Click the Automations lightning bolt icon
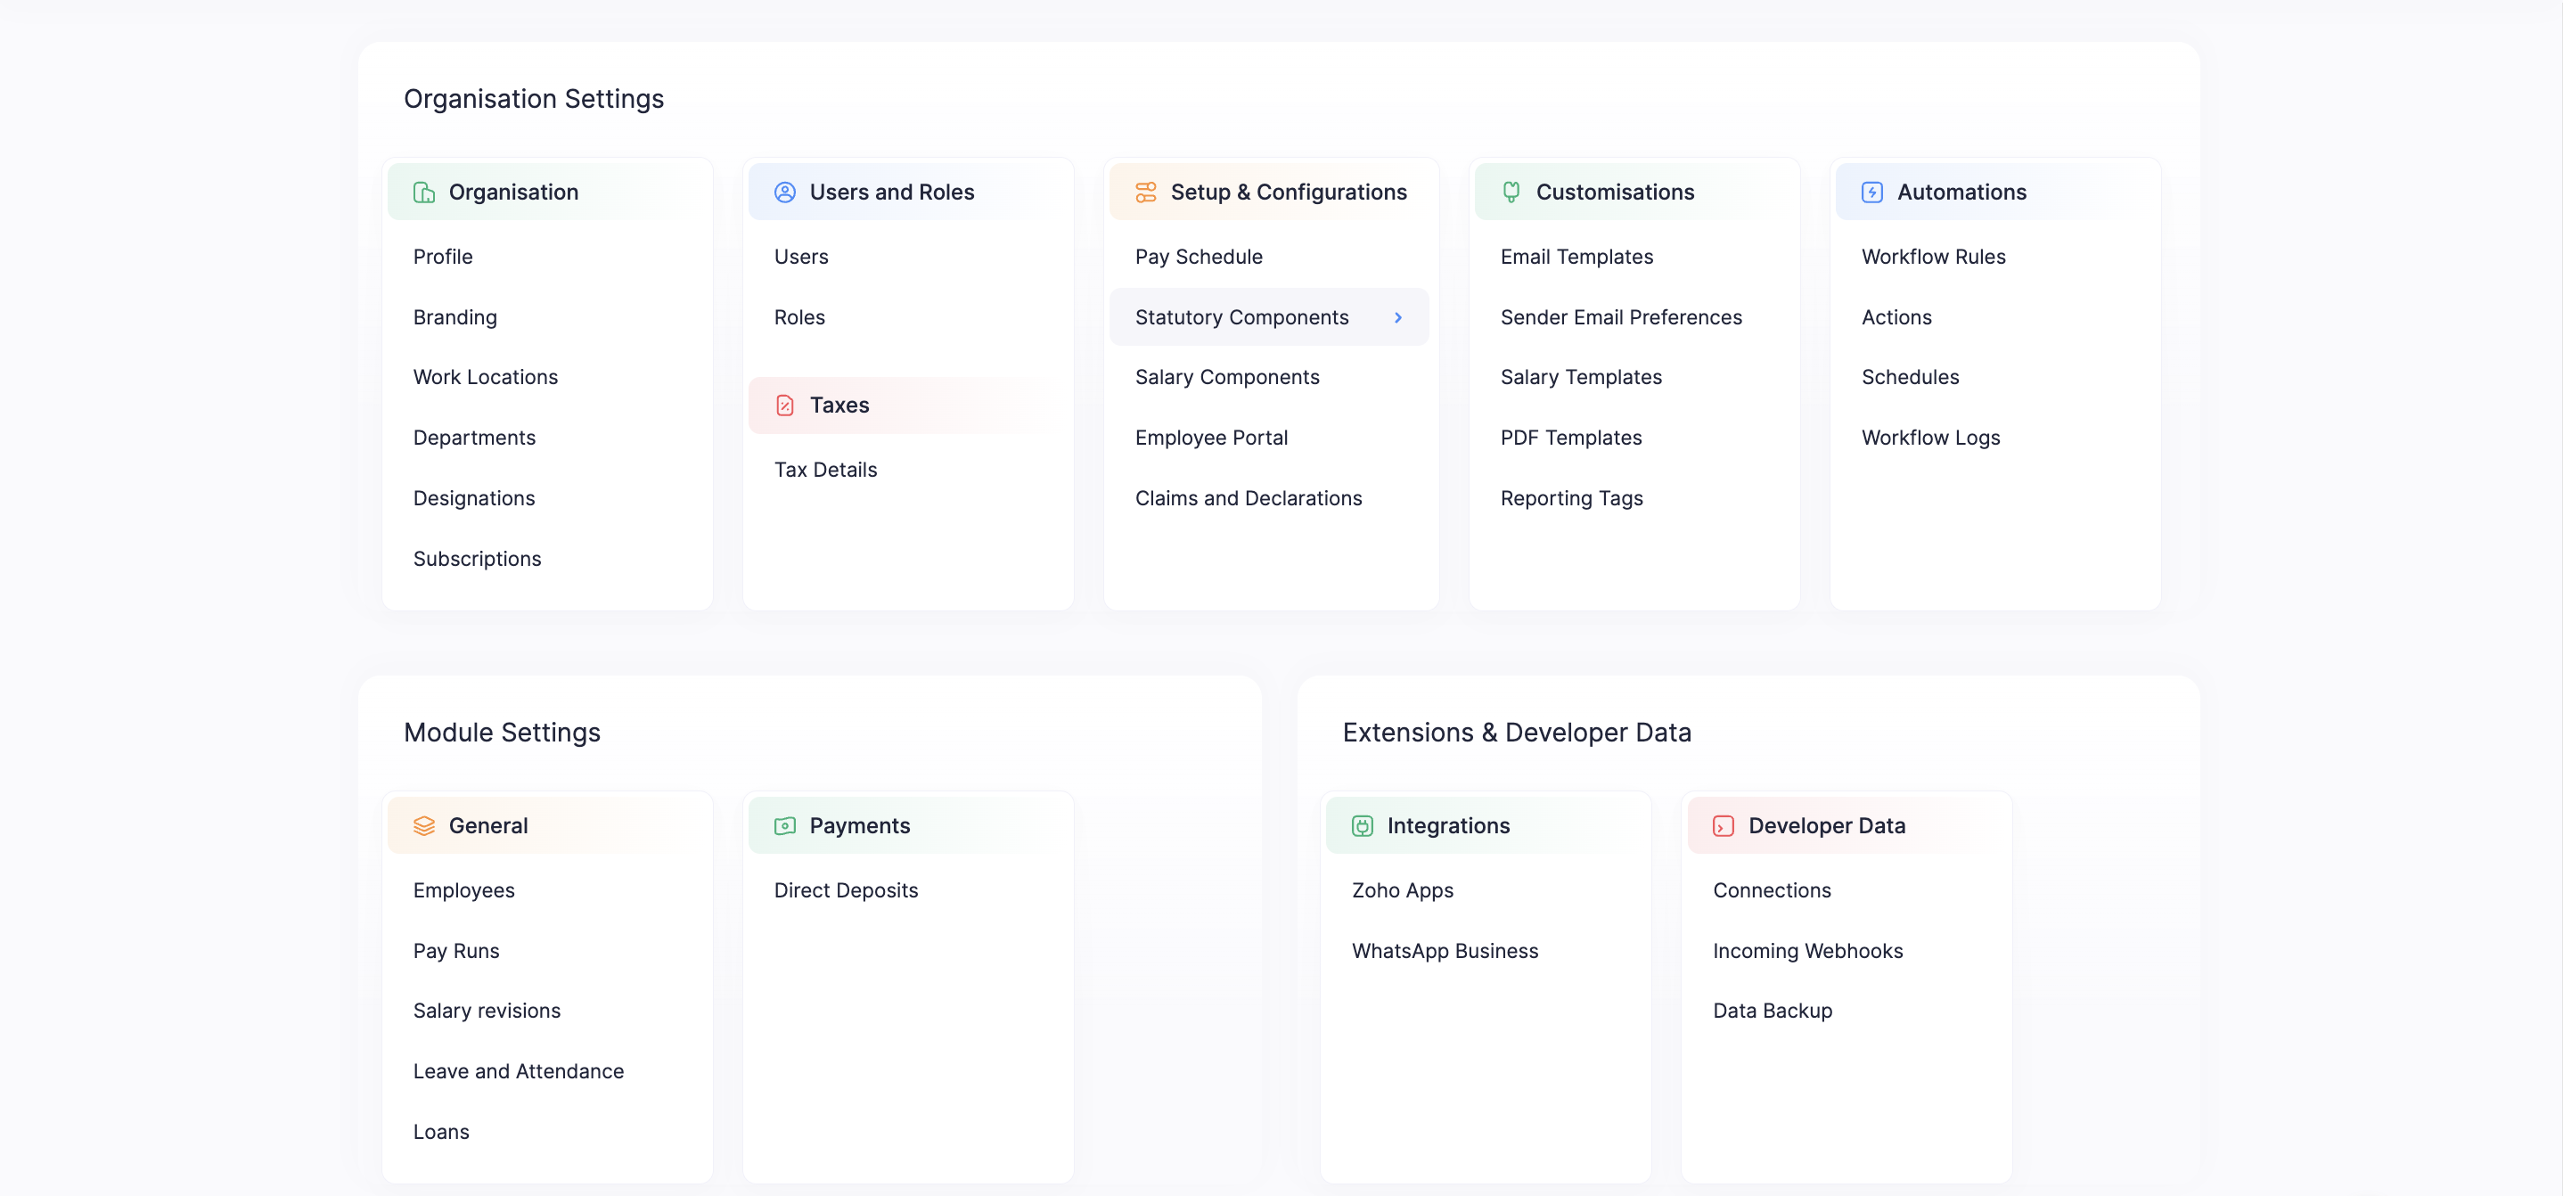The image size is (2563, 1196). click(1871, 192)
